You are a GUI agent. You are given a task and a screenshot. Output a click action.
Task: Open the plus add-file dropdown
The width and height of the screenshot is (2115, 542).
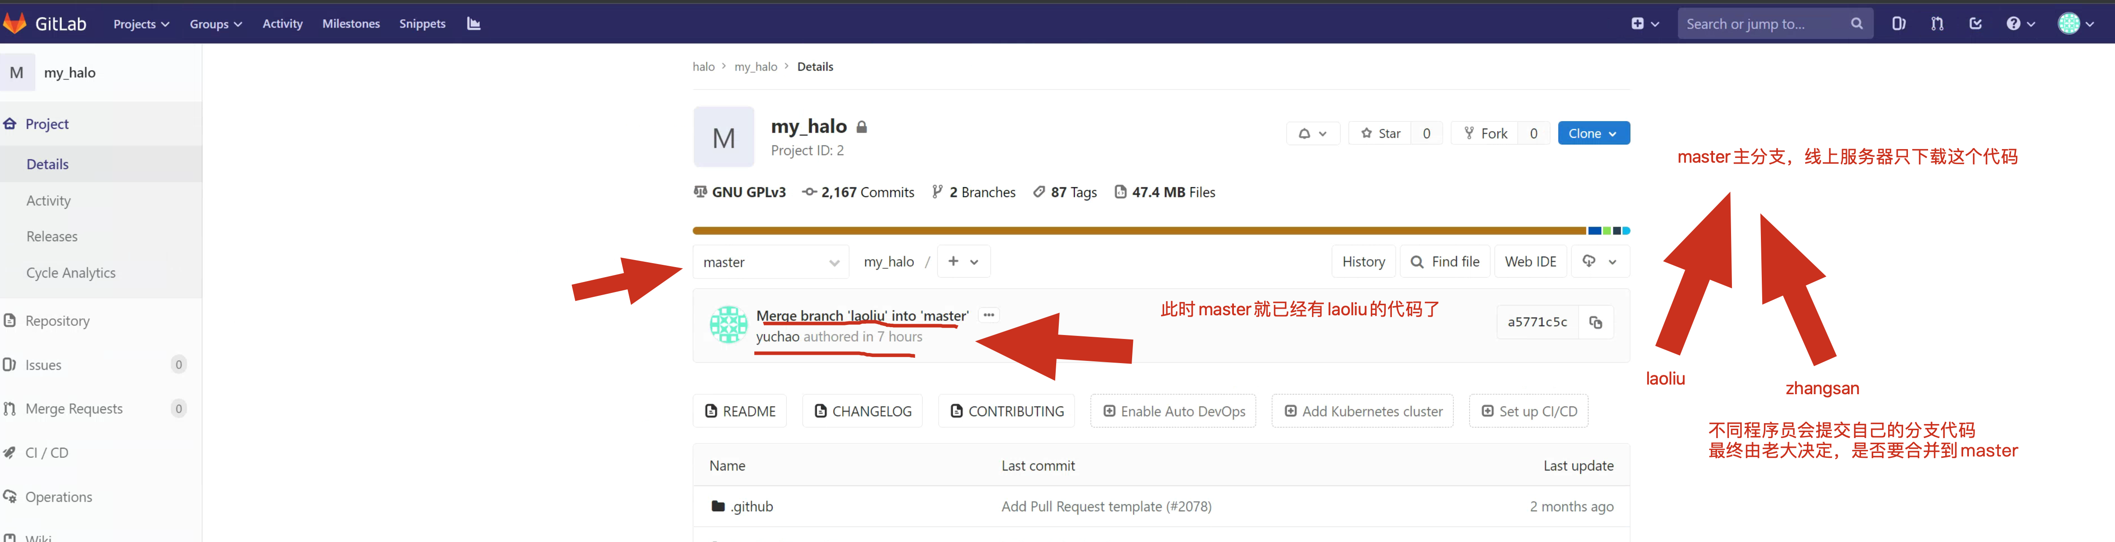click(x=963, y=261)
